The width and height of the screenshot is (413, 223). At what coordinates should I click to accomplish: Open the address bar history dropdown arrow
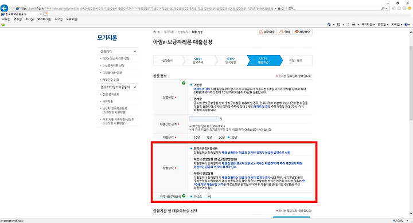275,9
